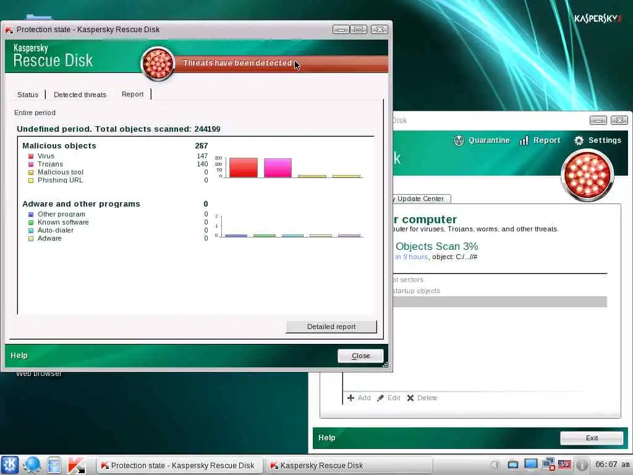Switch to the Detected threats tab

click(x=80, y=95)
